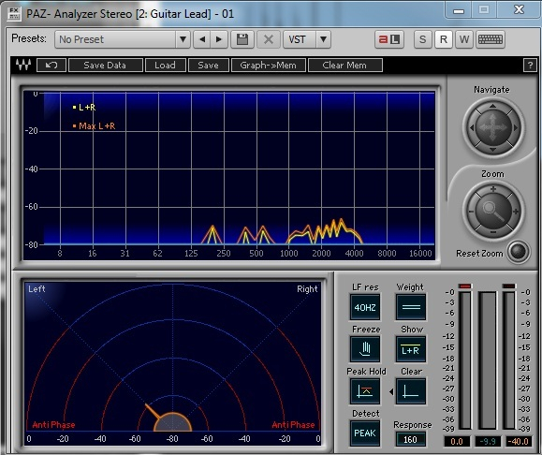
Task: Zoom in horizontally with right plus
Action: pos(516,212)
